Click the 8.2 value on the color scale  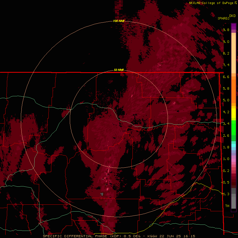click(226, 53)
